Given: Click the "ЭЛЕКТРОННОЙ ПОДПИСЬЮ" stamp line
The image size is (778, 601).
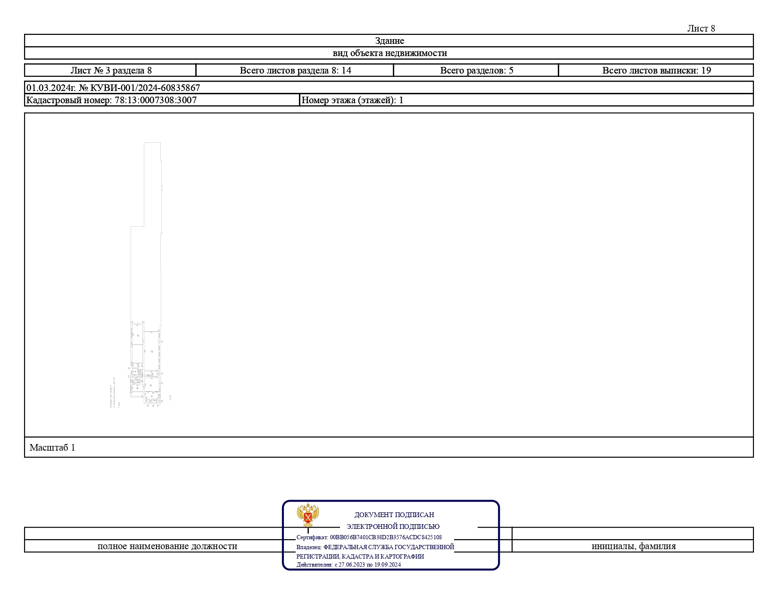Looking at the screenshot, I should point(393,527).
